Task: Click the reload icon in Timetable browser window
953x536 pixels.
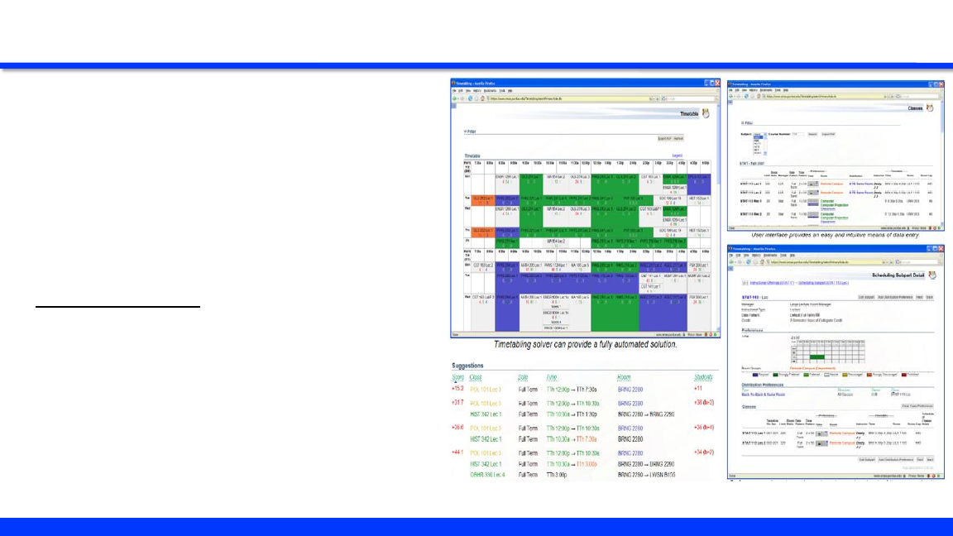Action: (x=471, y=98)
